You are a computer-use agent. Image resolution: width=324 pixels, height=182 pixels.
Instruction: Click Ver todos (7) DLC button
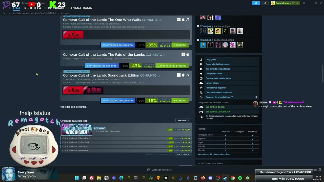184,121
